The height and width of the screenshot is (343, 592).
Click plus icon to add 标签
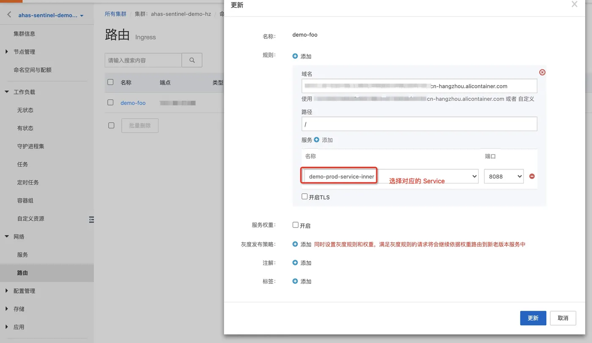(x=295, y=281)
